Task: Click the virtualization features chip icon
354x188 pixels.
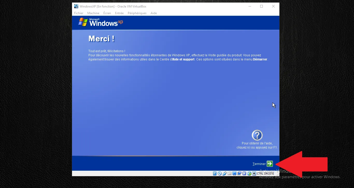Action: [244, 173]
